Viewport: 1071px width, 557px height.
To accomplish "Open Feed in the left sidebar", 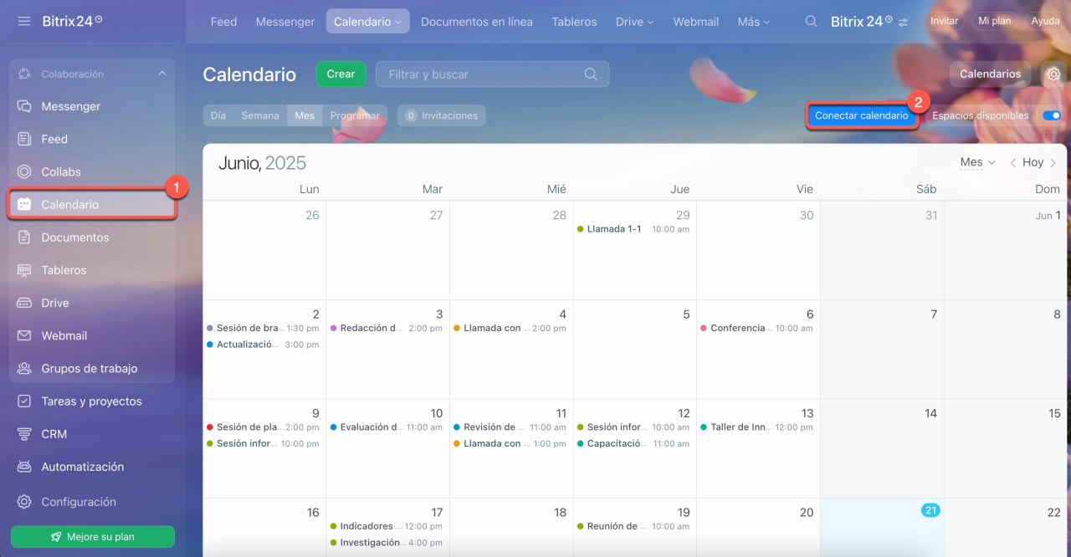I will pyautogui.click(x=92, y=139).
